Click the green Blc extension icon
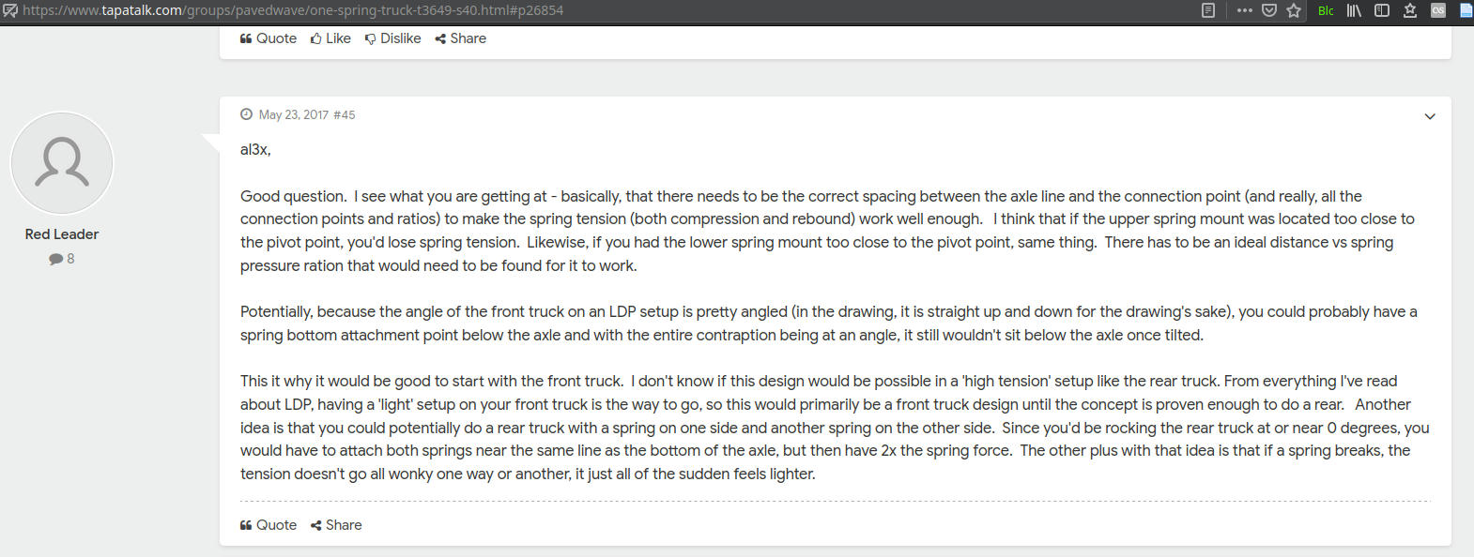Viewport: 1474px width, 557px height. pyautogui.click(x=1326, y=10)
